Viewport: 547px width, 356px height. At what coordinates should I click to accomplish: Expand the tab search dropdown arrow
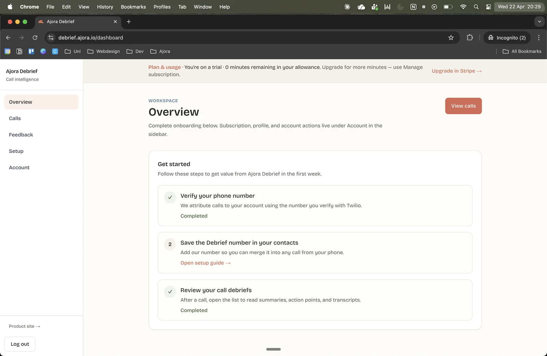(x=539, y=22)
